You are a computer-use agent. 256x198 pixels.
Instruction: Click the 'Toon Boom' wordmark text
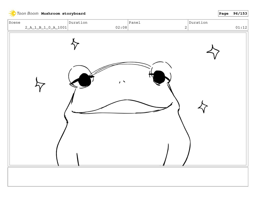(27, 13)
